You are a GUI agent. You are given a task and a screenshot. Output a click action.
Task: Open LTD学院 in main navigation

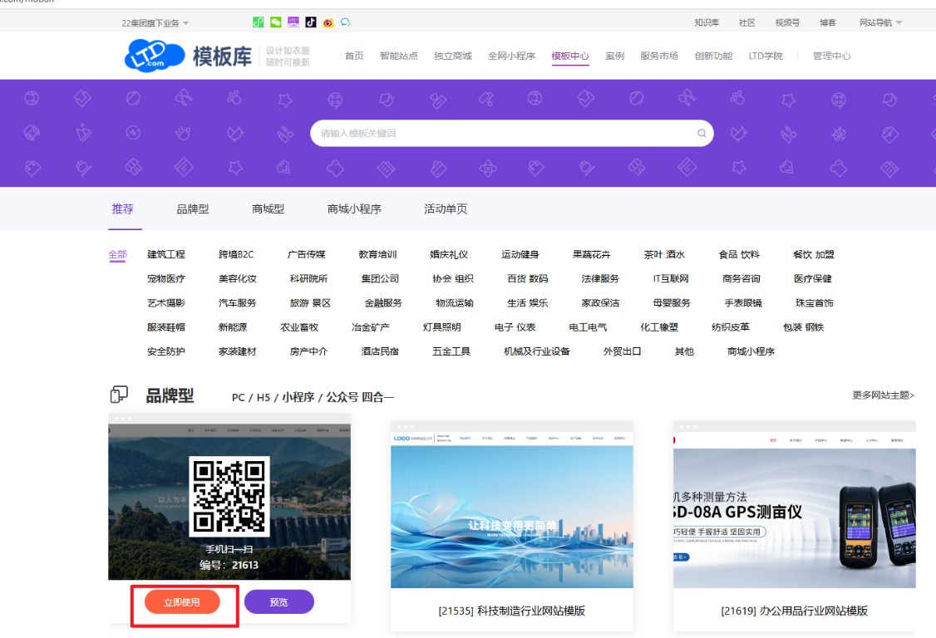coord(766,56)
